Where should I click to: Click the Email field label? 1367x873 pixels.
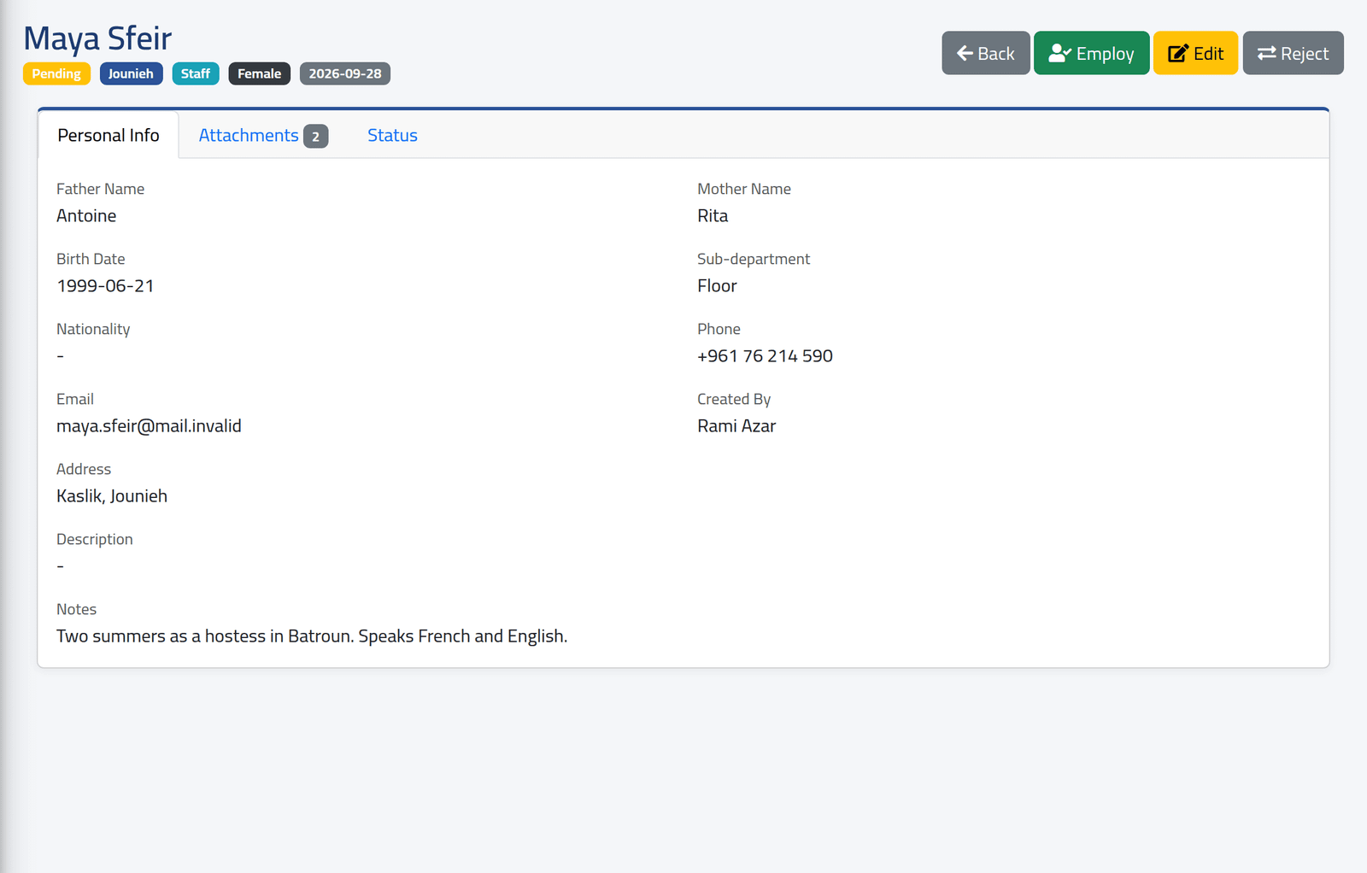pos(75,399)
